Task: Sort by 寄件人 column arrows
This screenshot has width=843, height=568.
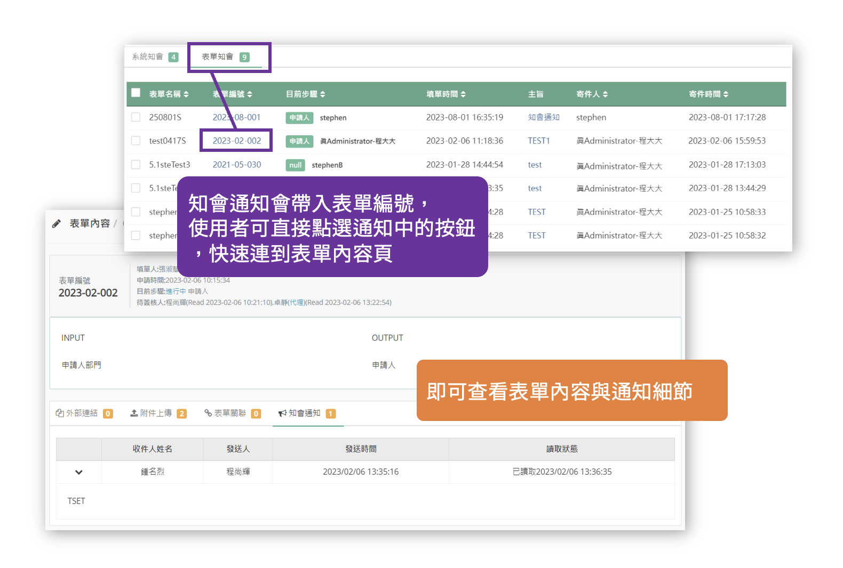Action: click(x=605, y=94)
